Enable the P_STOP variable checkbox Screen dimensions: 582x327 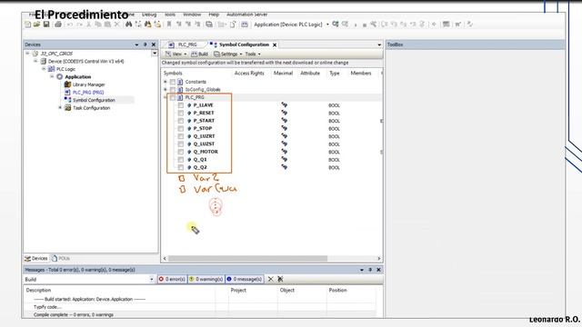pos(181,129)
